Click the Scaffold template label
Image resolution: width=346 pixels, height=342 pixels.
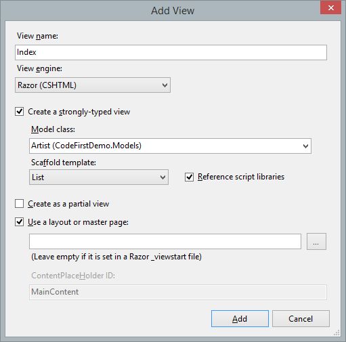(x=64, y=163)
